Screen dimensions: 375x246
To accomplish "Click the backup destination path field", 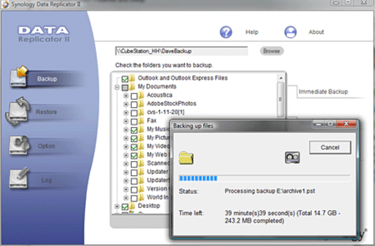I will point(181,51).
